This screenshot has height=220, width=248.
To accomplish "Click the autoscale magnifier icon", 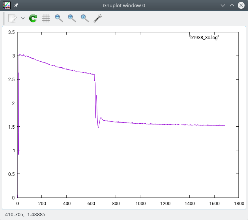I will coord(84,18).
